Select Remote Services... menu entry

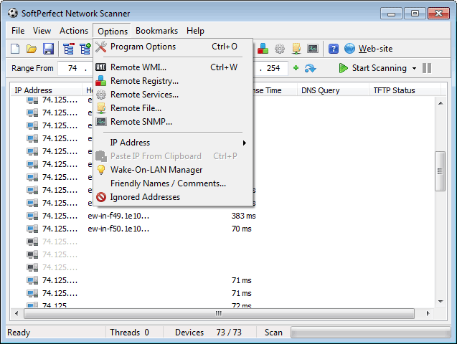(x=173, y=95)
